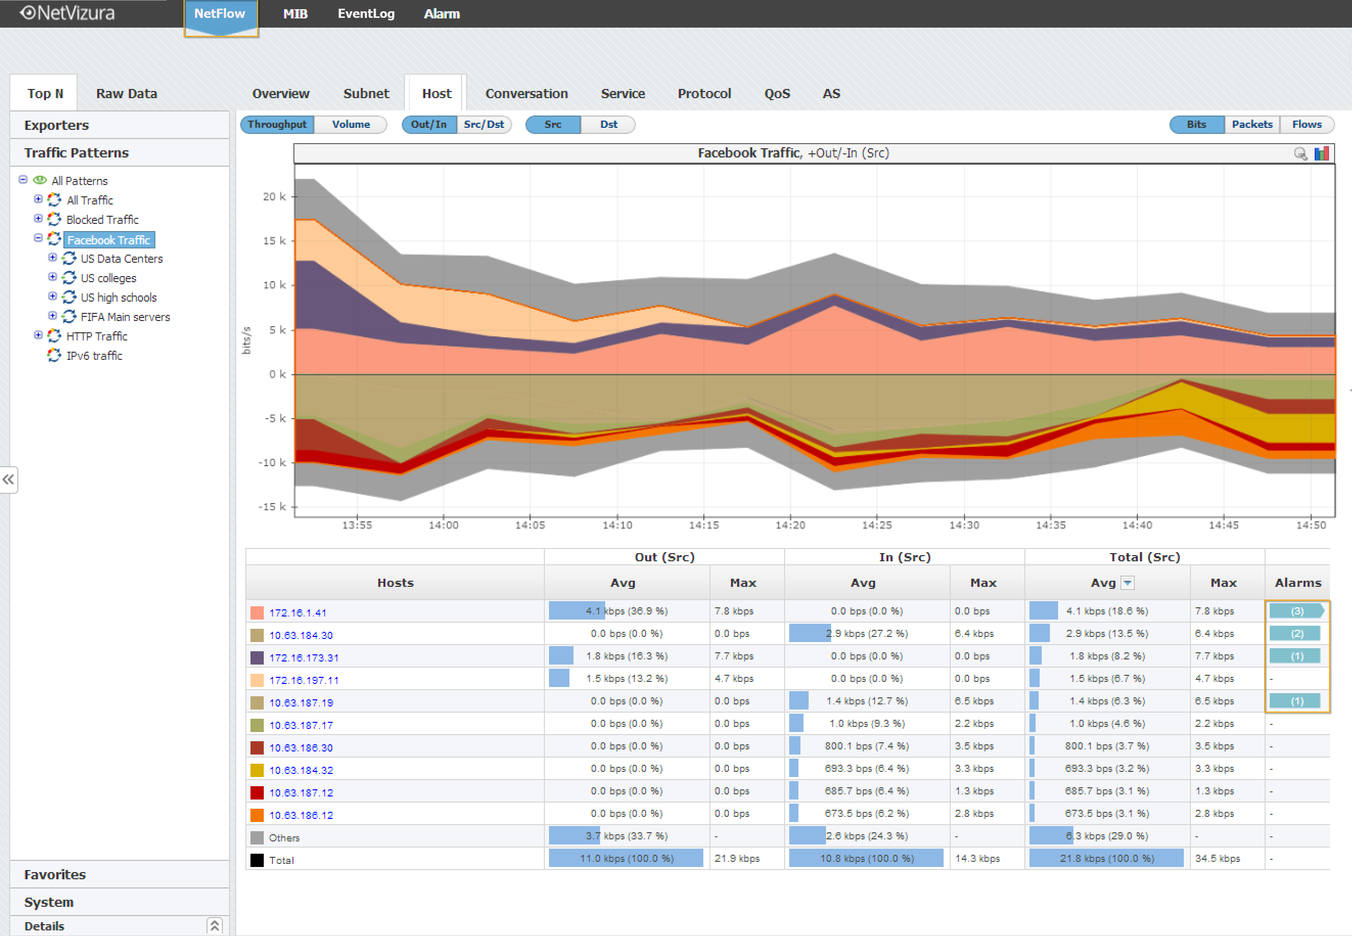Collapse sidebar with double-arrow icon
1352x936 pixels.
click(x=8, y=480)
